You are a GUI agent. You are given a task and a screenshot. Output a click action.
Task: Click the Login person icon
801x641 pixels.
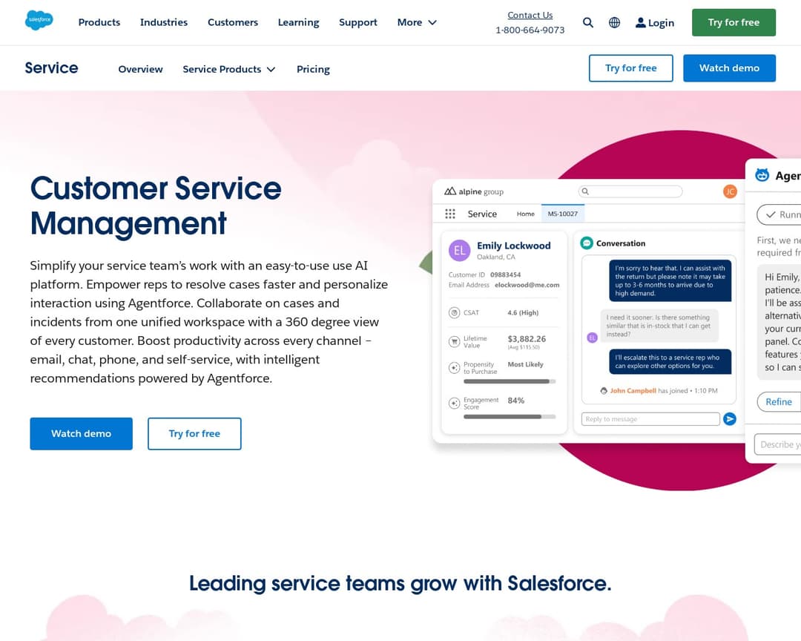click(640, 22)
